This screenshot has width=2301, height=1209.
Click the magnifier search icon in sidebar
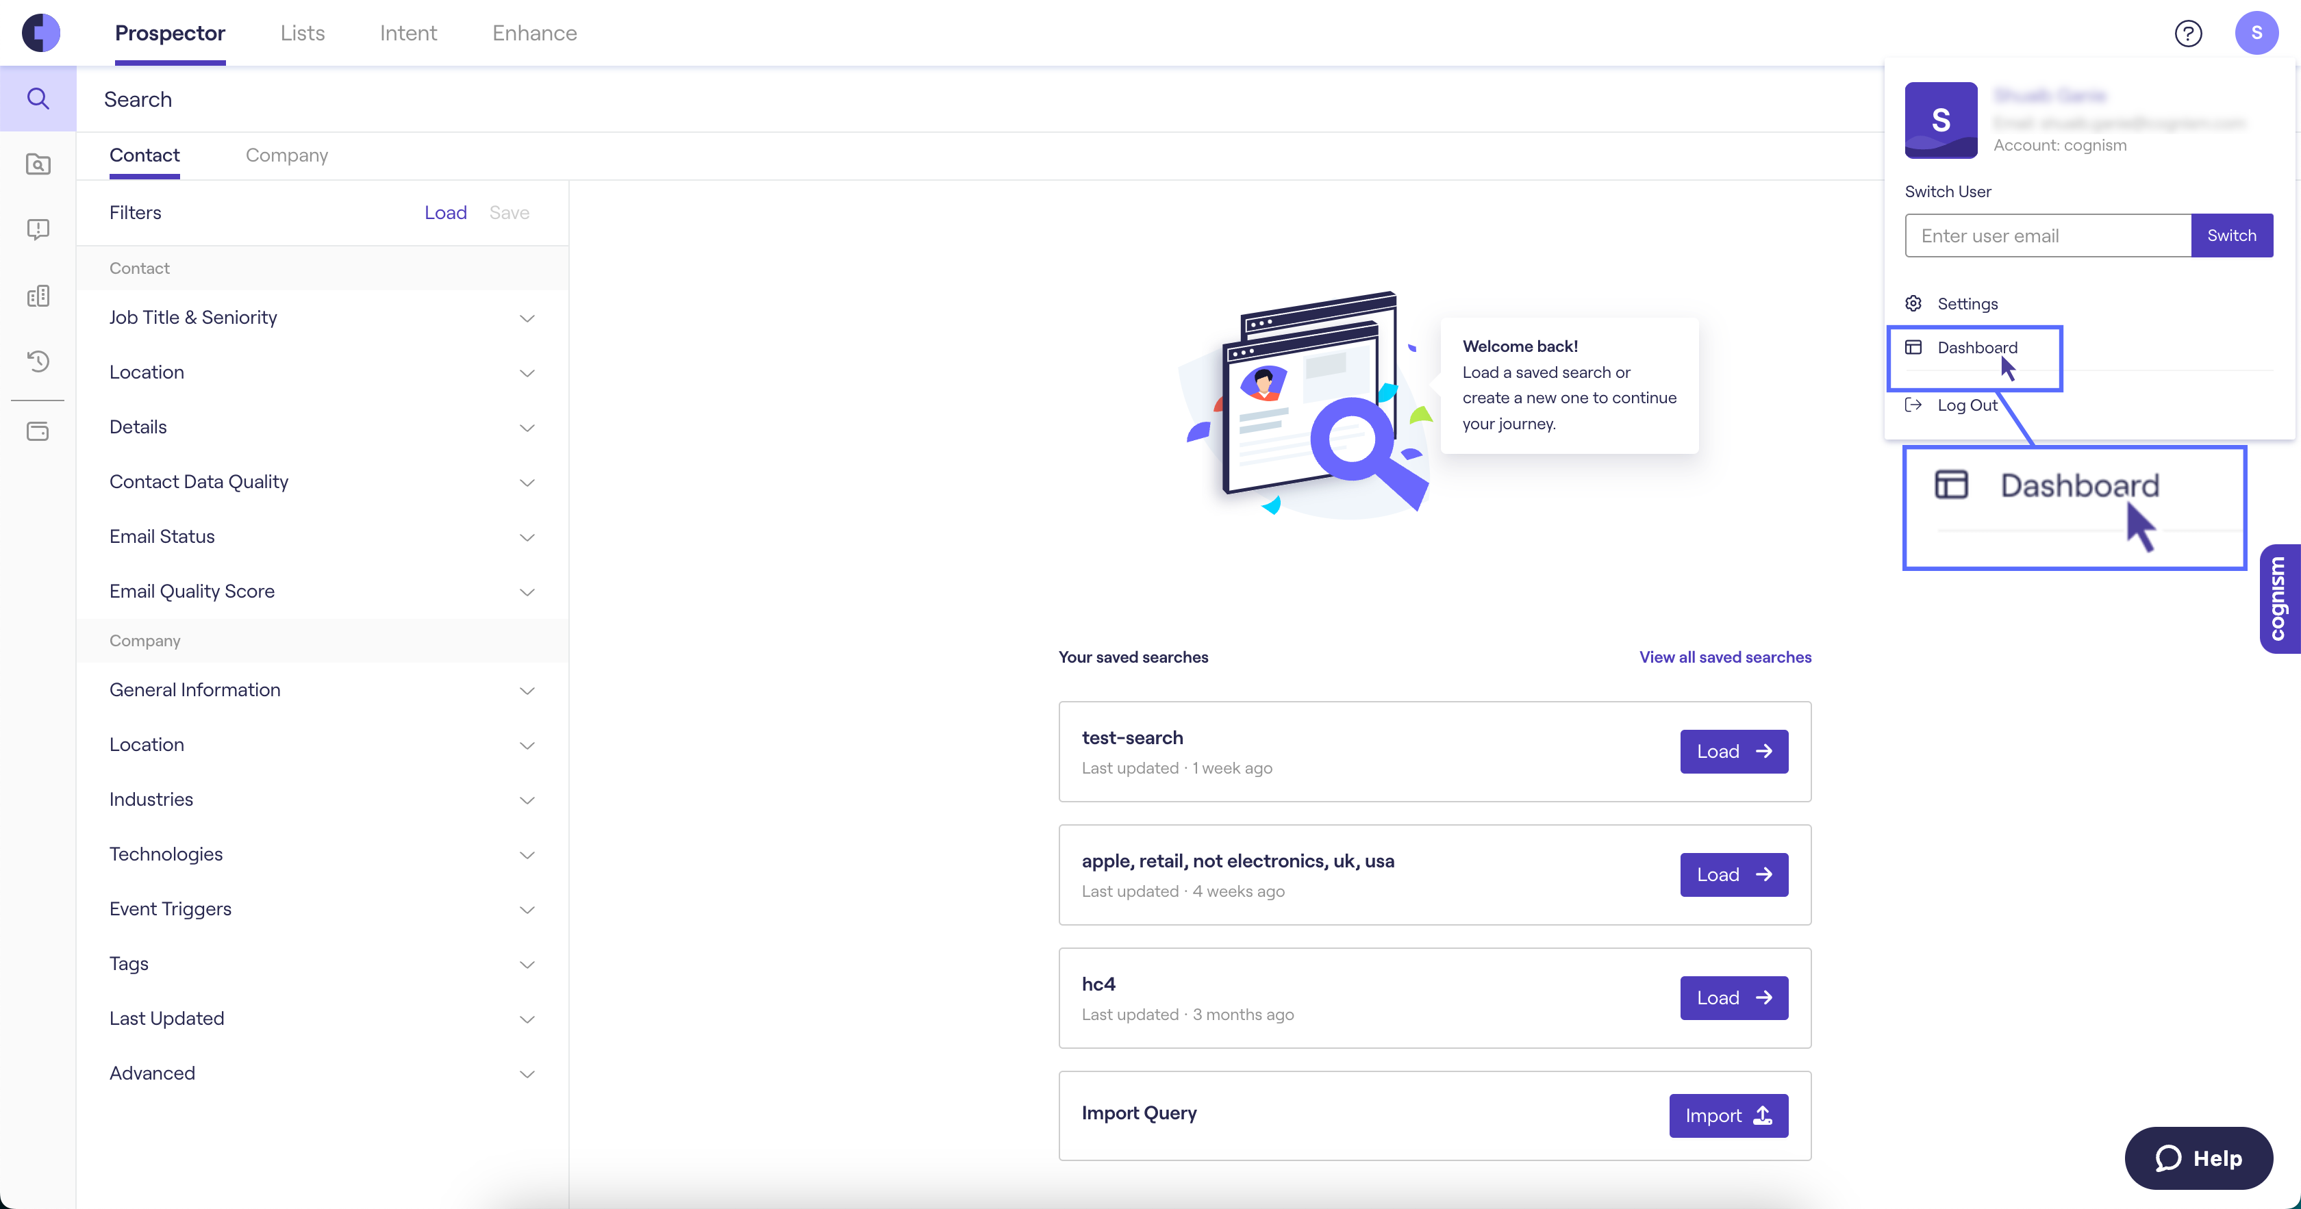(x=38, y=98)
